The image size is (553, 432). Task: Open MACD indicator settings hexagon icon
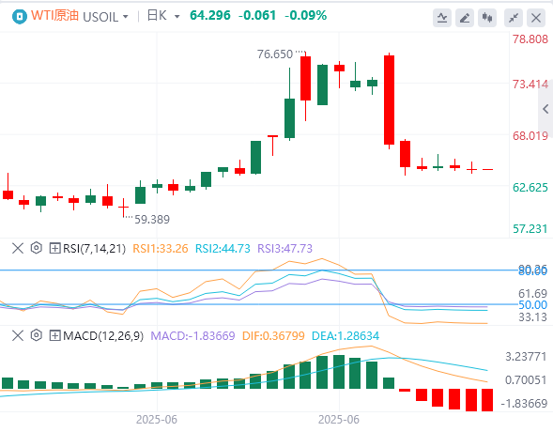(36, 335)
